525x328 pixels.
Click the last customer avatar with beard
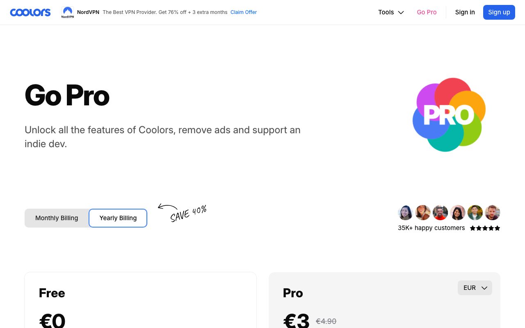click(x=492, y=213)
